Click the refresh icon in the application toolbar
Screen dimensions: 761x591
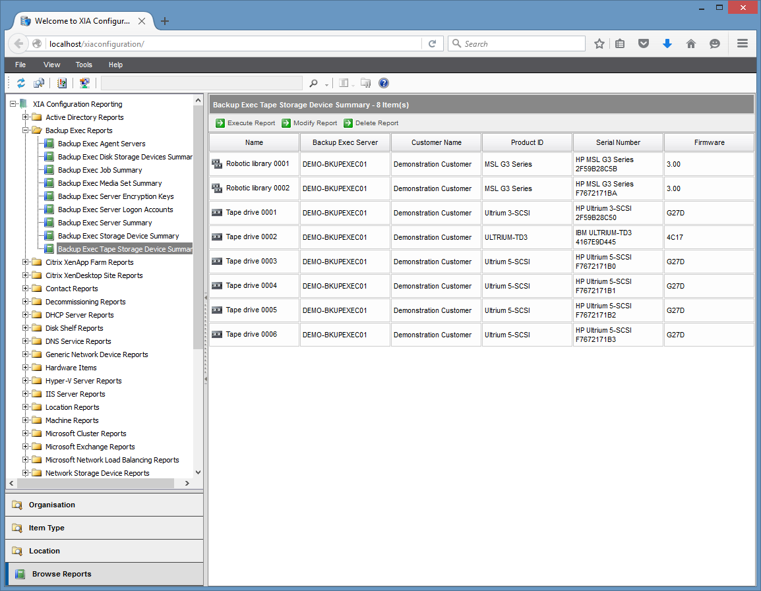click(20, 83)
